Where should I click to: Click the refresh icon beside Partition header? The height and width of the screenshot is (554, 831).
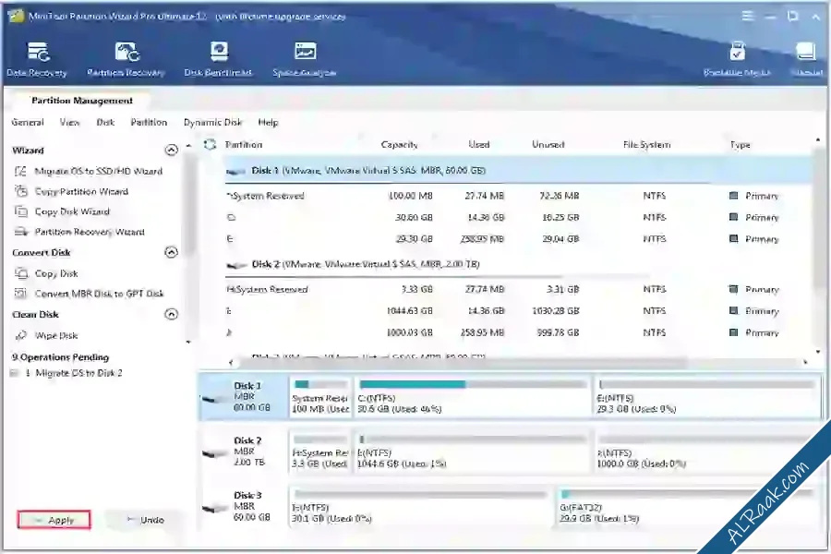(x=211, y=144)
